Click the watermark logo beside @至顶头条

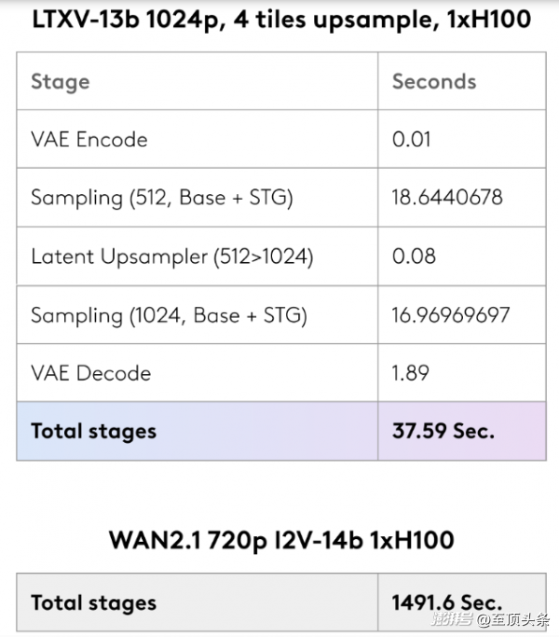coord(452,619)
